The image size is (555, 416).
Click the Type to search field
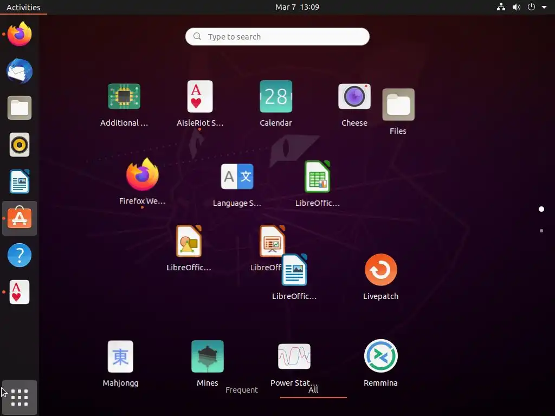277,36
